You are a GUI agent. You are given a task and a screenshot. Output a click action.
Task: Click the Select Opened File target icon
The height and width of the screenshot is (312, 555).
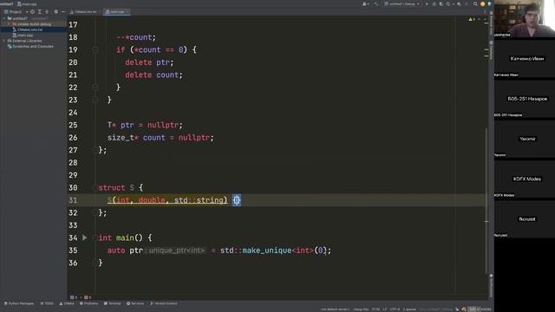pyautogui.click(x=33, y=11)
